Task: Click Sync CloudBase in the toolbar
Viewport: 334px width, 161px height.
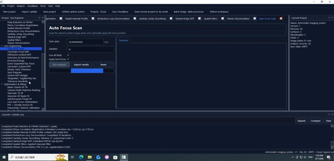Action: tap(120, 12)
